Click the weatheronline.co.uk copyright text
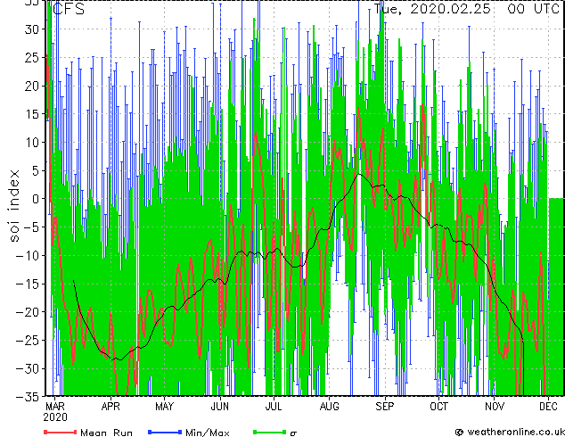This screenshot has width=565, height=437. 510,432
